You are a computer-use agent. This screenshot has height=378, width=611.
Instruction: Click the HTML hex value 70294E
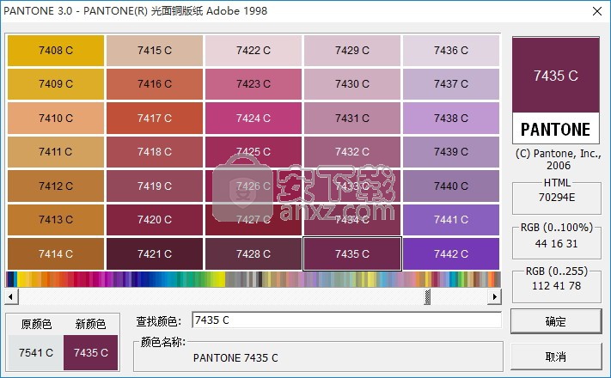(x=556, y=197)
